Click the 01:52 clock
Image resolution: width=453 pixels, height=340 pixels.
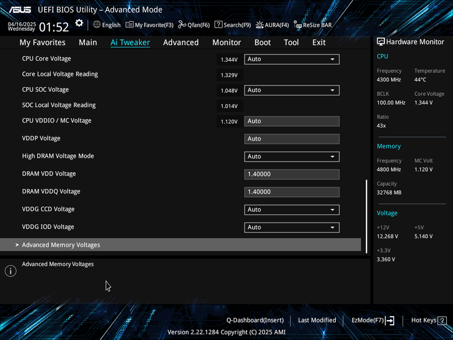click(x=54, y=27)
